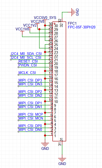The height and width of the screenshot is (168, 102).
Task: Click the junction dot on the VCC2V8 pin 29 wire
Action: pyautogui.click(x=39, y=29)
